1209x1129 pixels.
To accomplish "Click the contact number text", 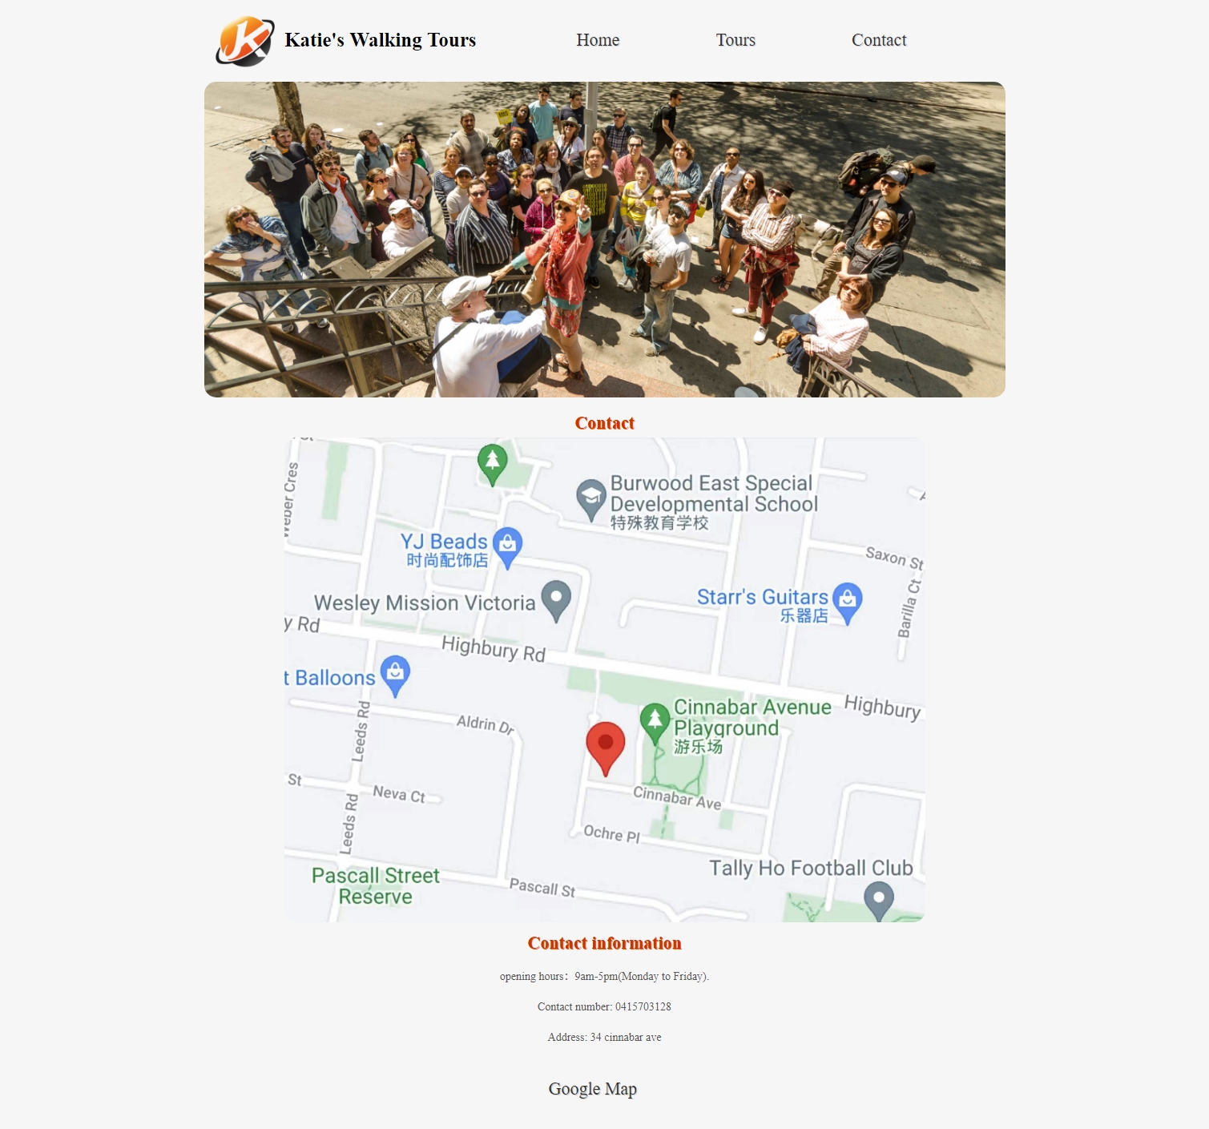I will pos(604,1006).
